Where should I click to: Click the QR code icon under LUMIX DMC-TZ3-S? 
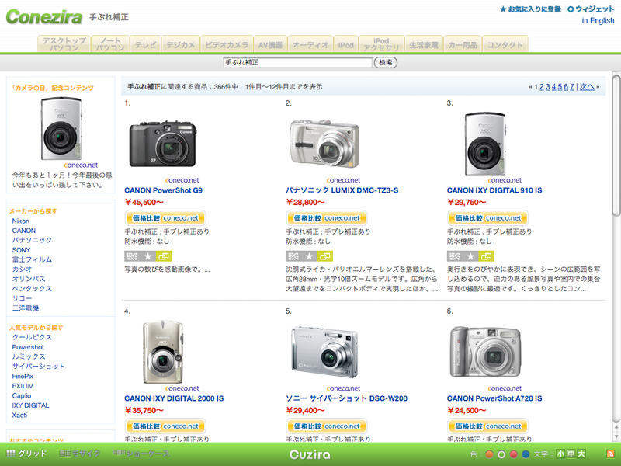[x=293, y=256]
